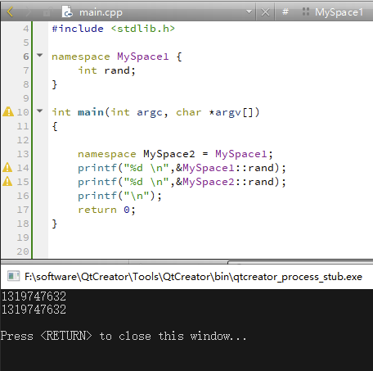
Task: Click line number 13 in gutter
Action: (x=23, y=154)
